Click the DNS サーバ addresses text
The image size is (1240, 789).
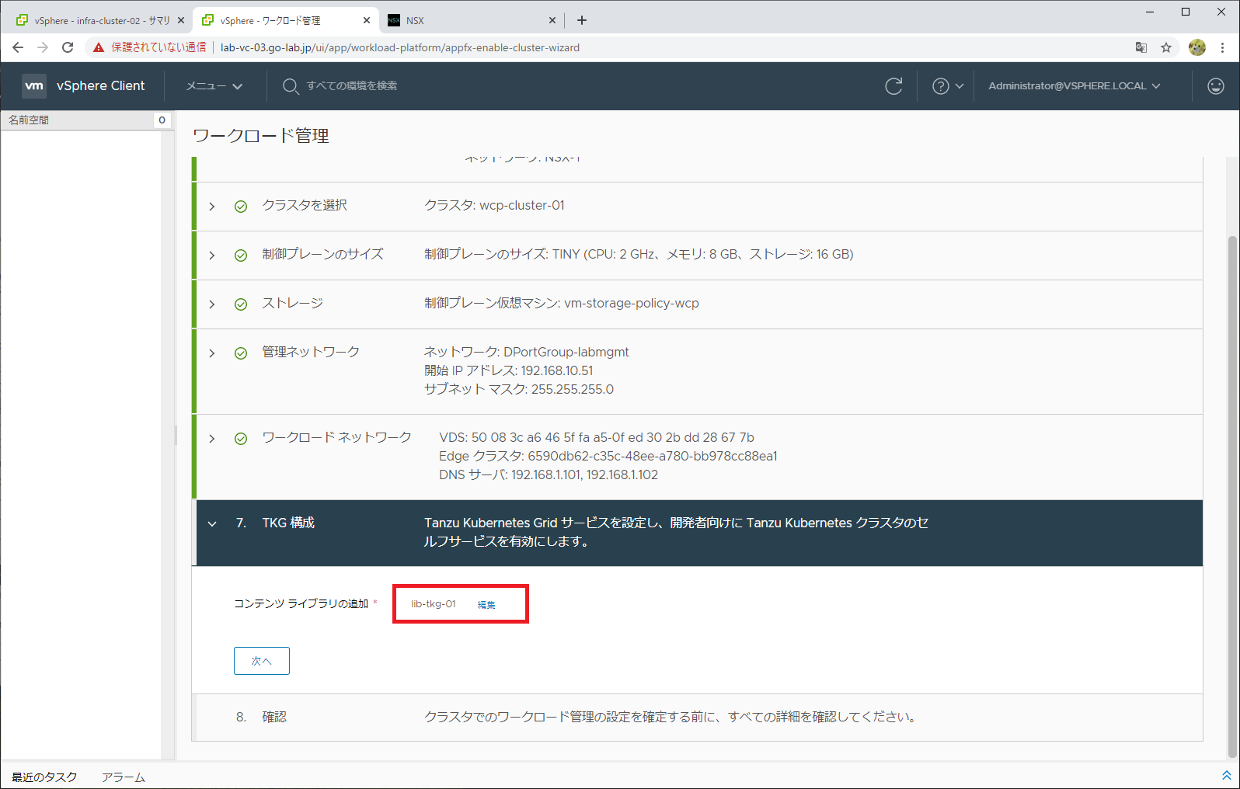(549, 474)
